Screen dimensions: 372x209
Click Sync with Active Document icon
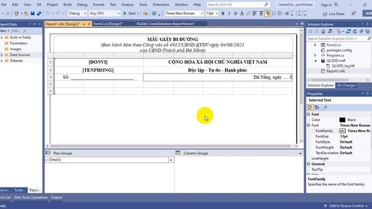click(x=348, y=31)
